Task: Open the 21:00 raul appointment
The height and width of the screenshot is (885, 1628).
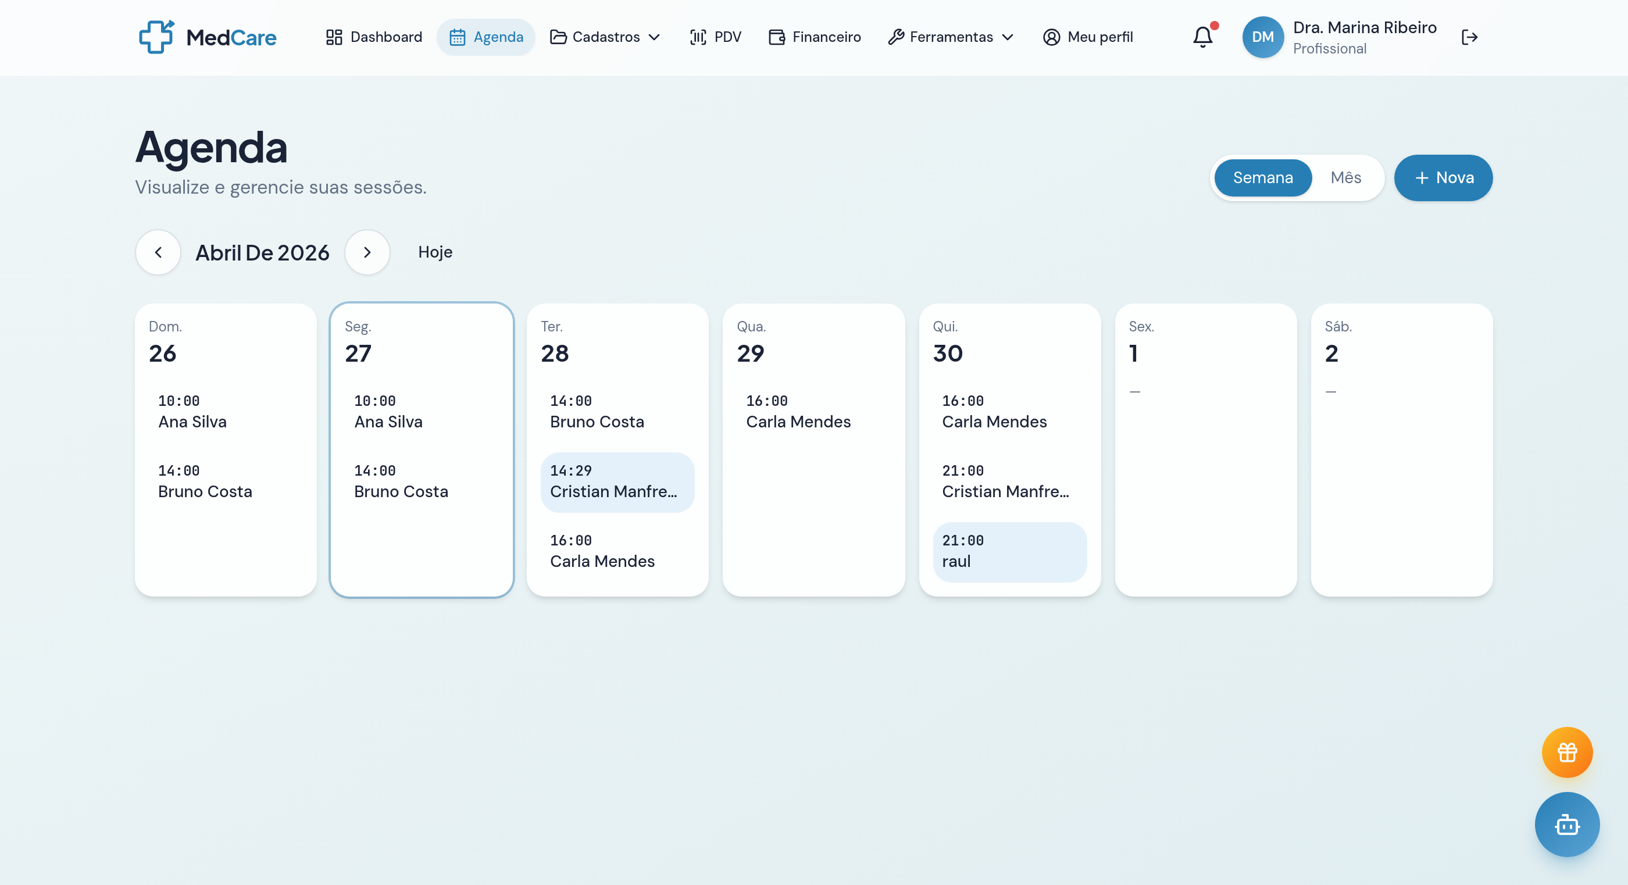Action: tap(1009, 551)
